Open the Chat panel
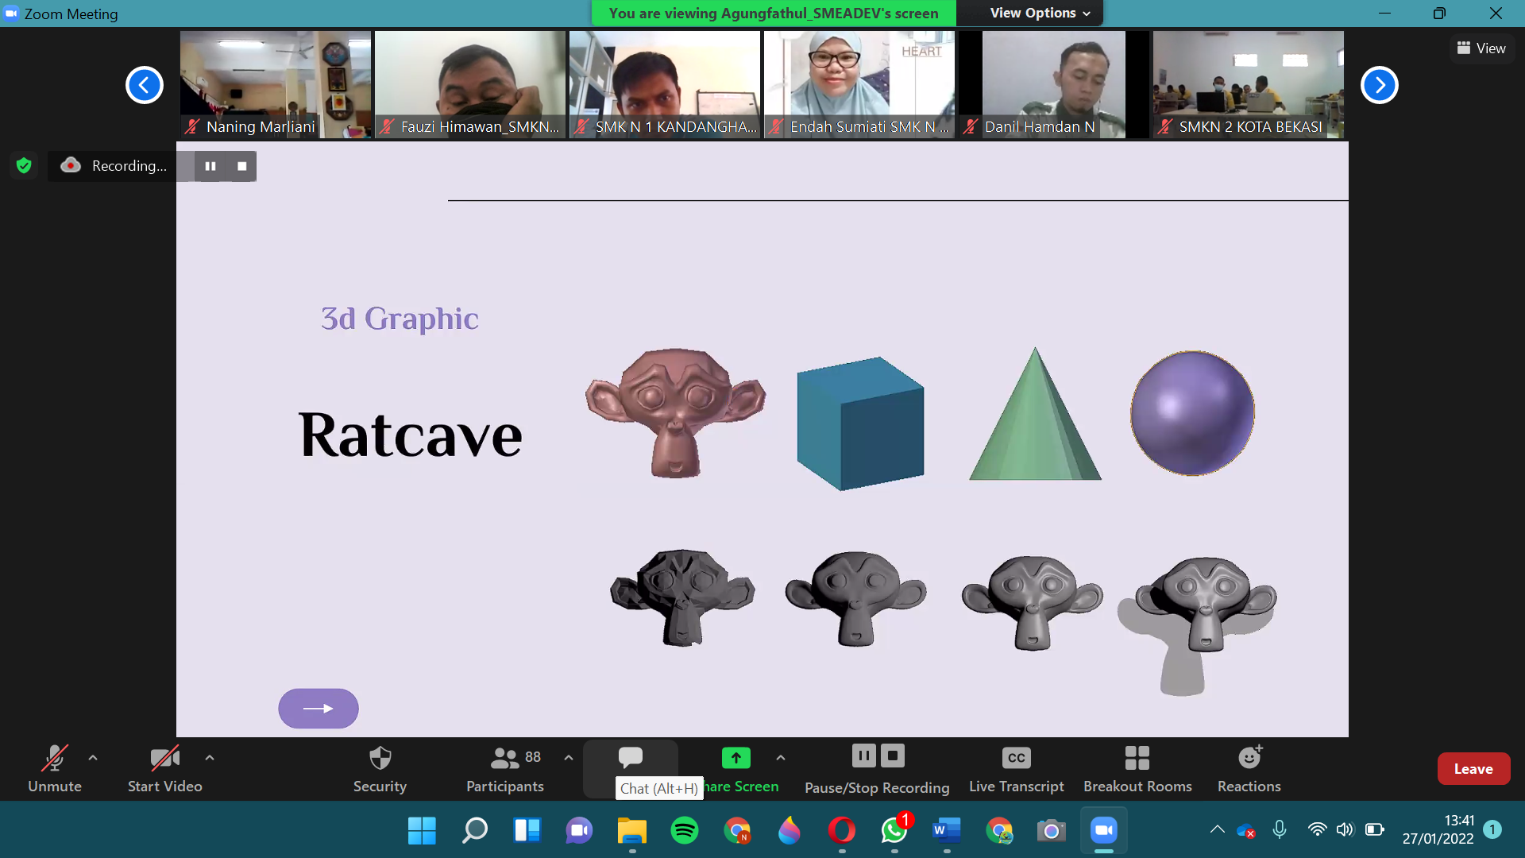 click(x=631, y=757)
